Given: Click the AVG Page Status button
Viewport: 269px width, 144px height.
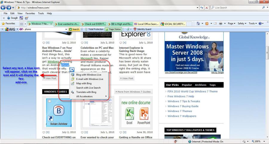Looking at the screenshot, I should tap(113, 29).
